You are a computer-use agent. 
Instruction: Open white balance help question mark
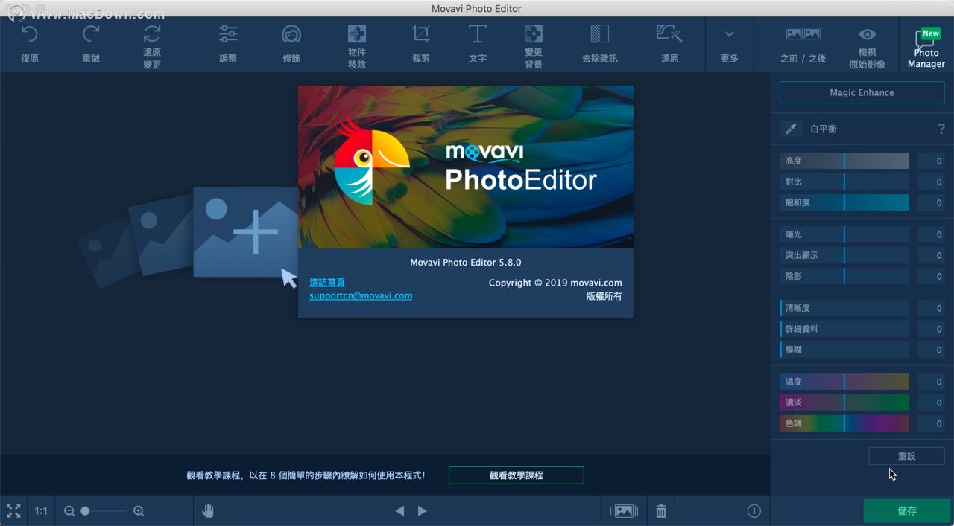pos(941,129)
